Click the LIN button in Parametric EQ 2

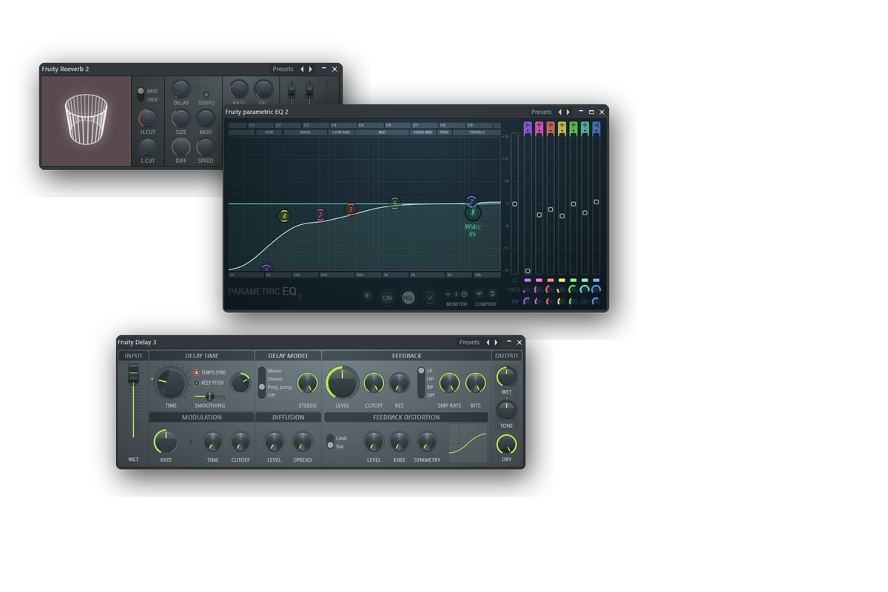pyautogui.click(x=387, y=297)
